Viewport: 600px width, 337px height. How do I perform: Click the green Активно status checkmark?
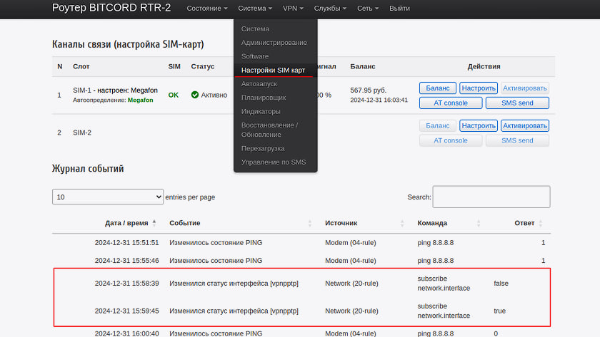195,95
